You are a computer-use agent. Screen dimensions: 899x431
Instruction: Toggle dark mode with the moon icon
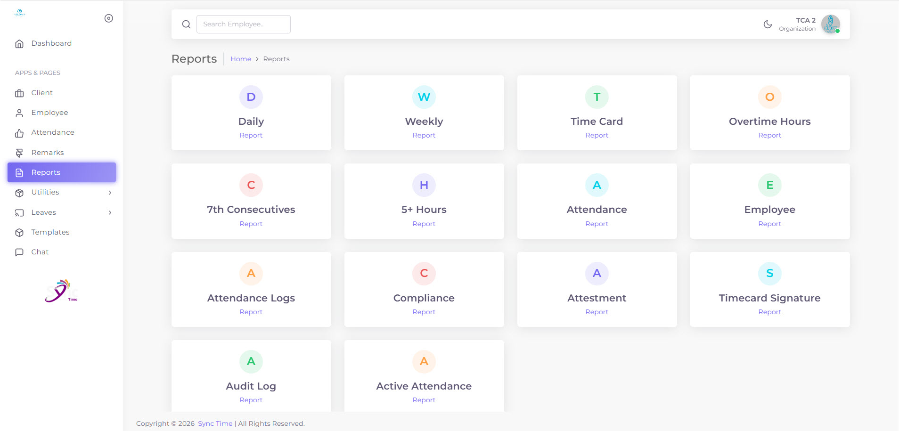(768, 24)
